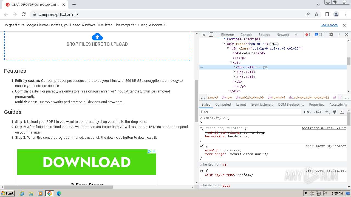Open the Properties tab
This screenshot has height=197, width=351.
(316, 105)
